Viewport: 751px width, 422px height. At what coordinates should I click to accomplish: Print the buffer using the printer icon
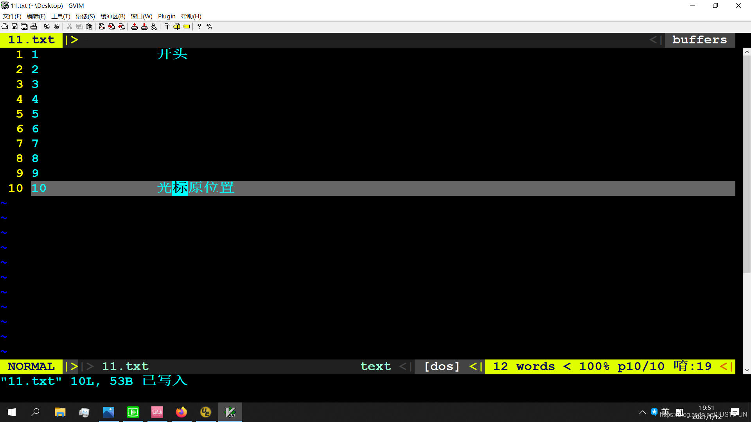[x=34, y=27]
